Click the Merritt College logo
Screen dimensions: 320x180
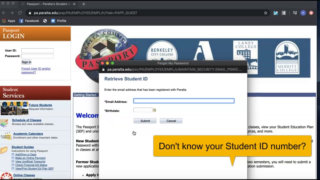(x=287, y=57)
